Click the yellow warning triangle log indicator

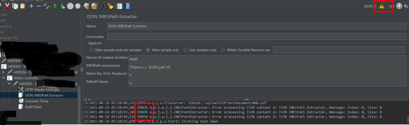click(382, 6)
